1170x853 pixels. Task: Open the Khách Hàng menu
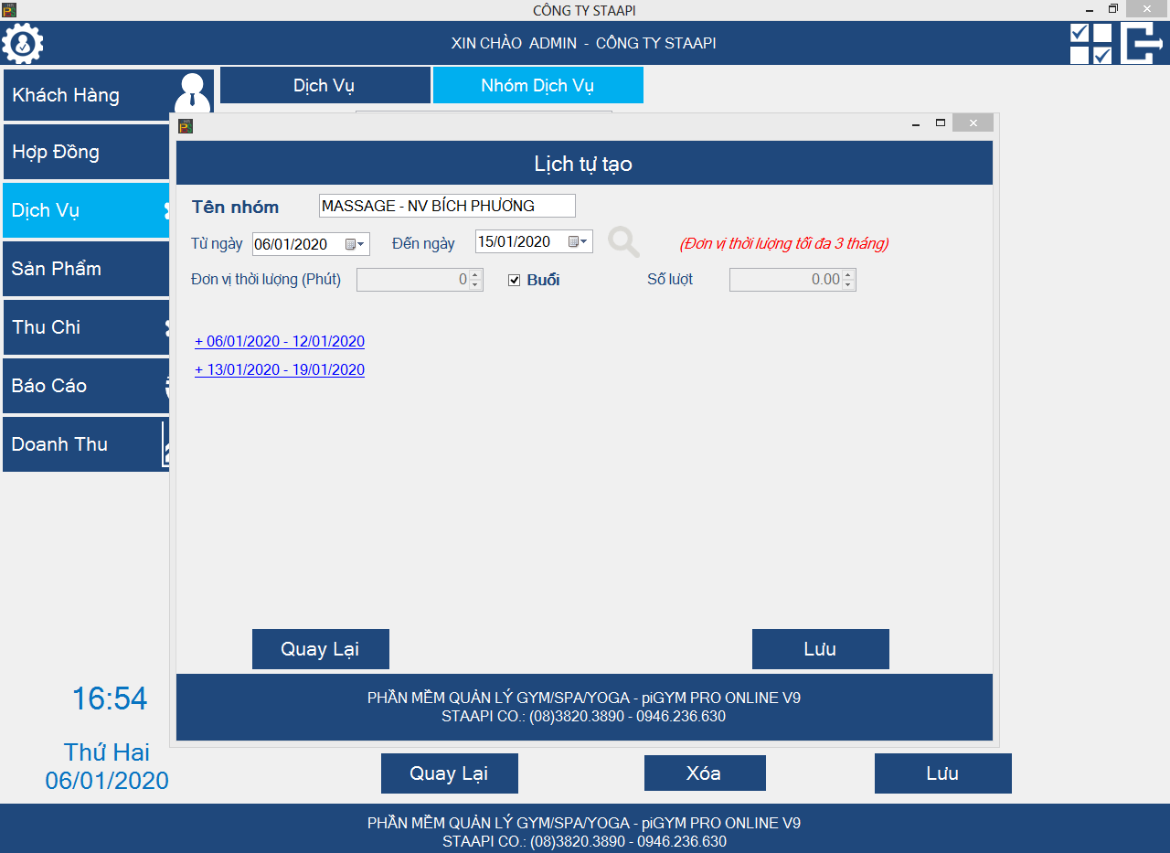coord(87,95)
